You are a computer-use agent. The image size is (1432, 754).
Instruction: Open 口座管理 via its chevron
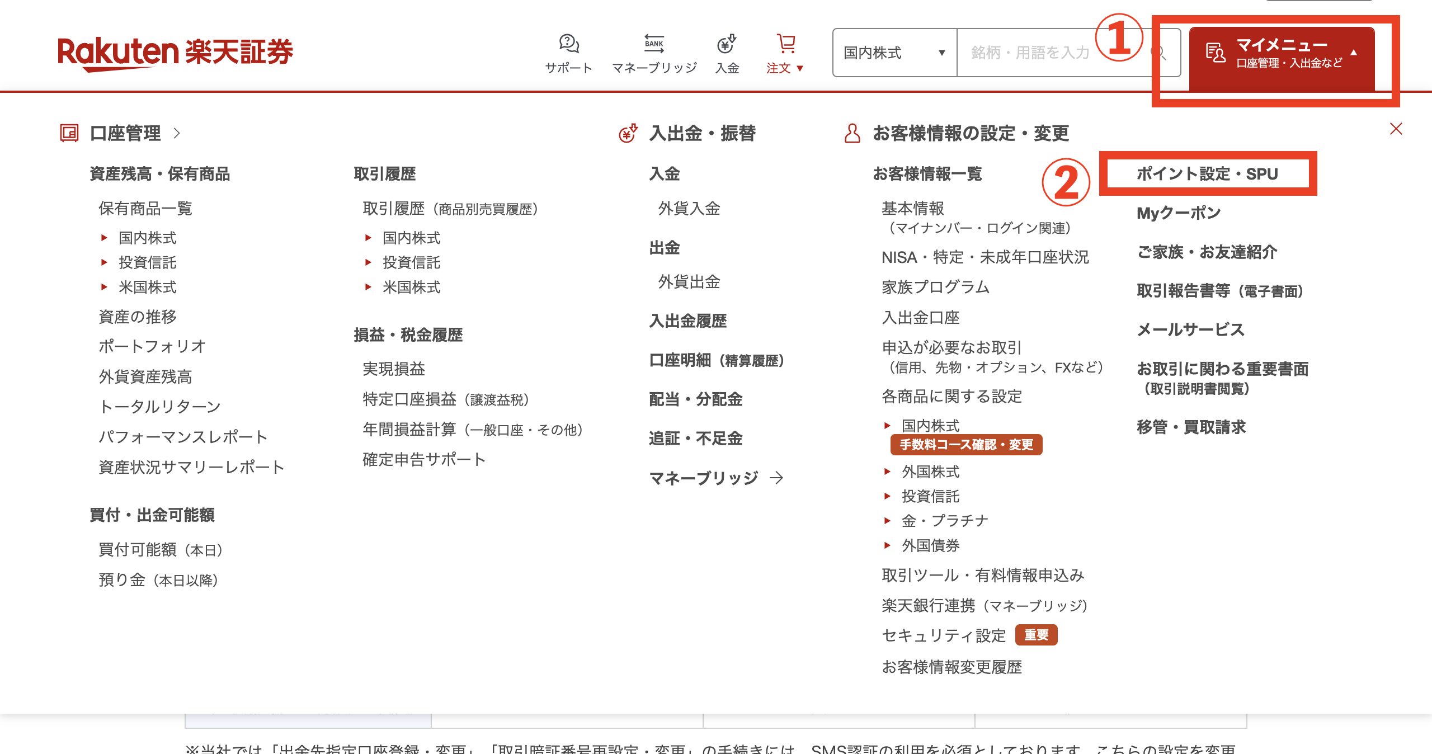pyautogui.click(x=177, y=133)
